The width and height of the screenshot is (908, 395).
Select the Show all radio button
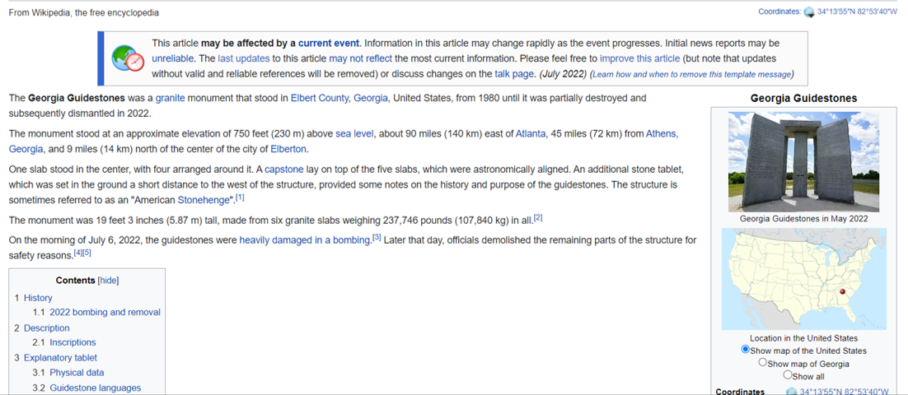(787, 374)
